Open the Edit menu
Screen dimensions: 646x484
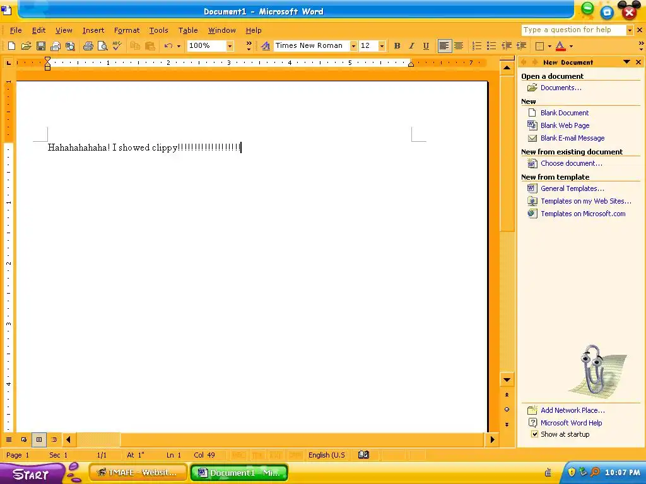[x=38, y=30]
